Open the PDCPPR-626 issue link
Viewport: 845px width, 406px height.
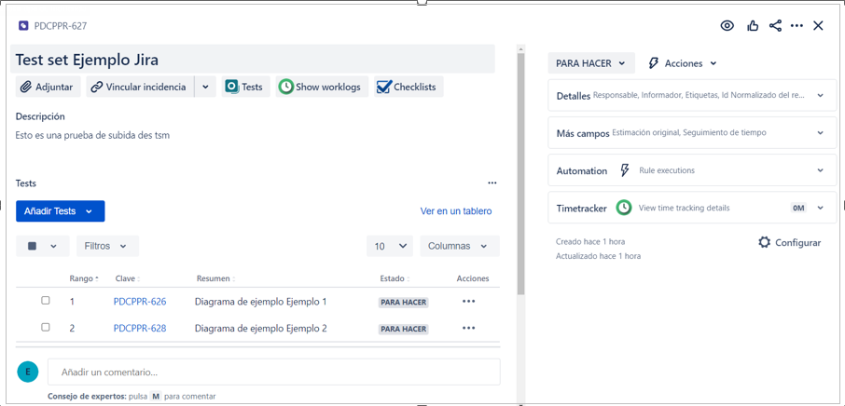pyautogui.click(x=140, y=302)
